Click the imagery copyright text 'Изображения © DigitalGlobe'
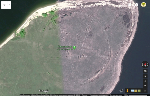Viewport: 150px width, 96px height. point(30,95)
